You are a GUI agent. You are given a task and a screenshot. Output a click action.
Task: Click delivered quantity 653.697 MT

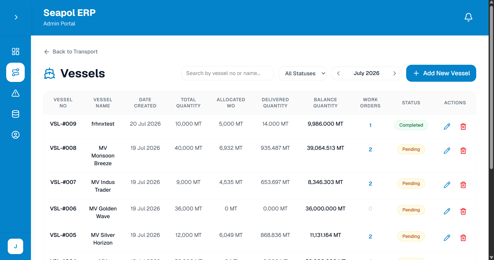(275, 182)
